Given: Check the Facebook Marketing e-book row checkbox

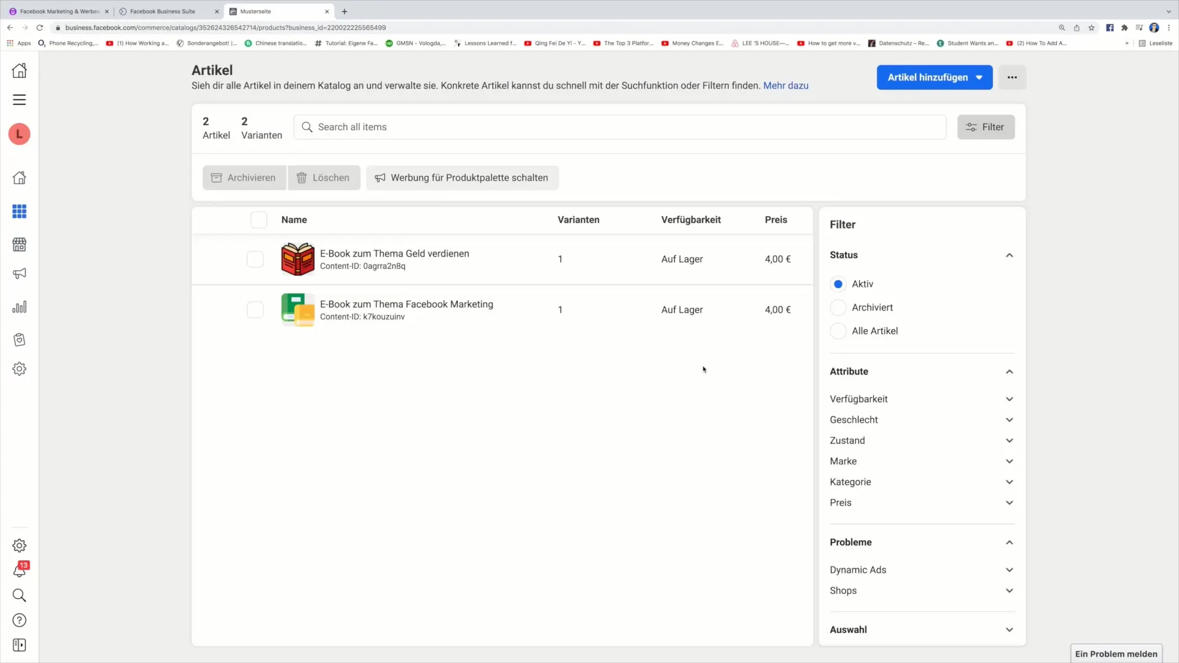Looking at the screenshot, I should (255, 310).
